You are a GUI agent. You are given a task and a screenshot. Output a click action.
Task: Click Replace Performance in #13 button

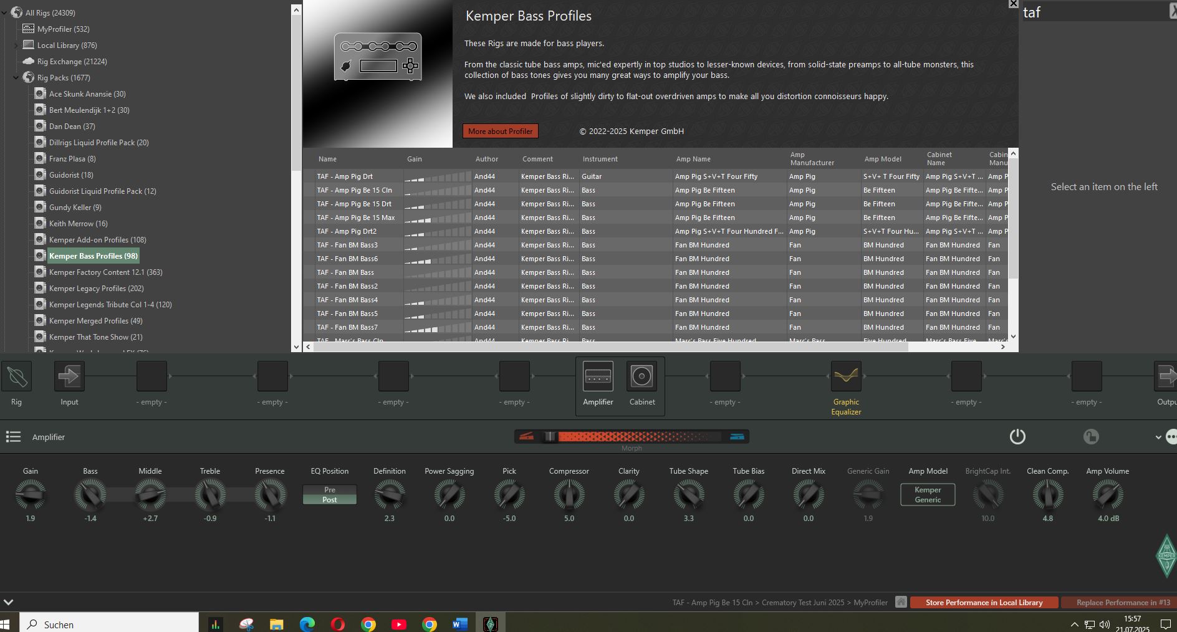(1118, 602)
